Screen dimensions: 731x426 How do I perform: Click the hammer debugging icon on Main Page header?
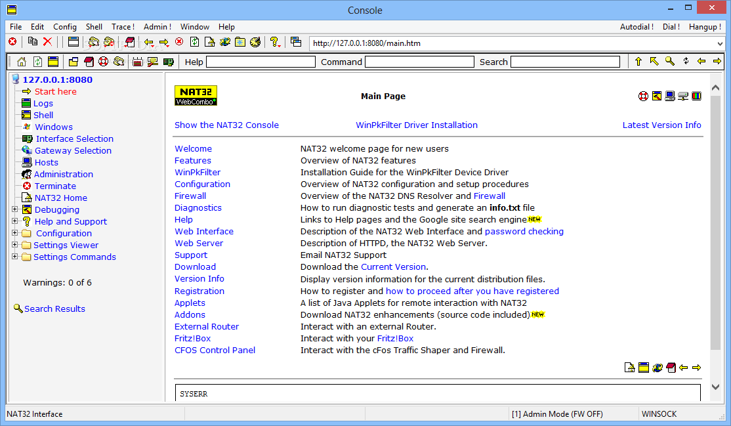[x=656, y=96]
